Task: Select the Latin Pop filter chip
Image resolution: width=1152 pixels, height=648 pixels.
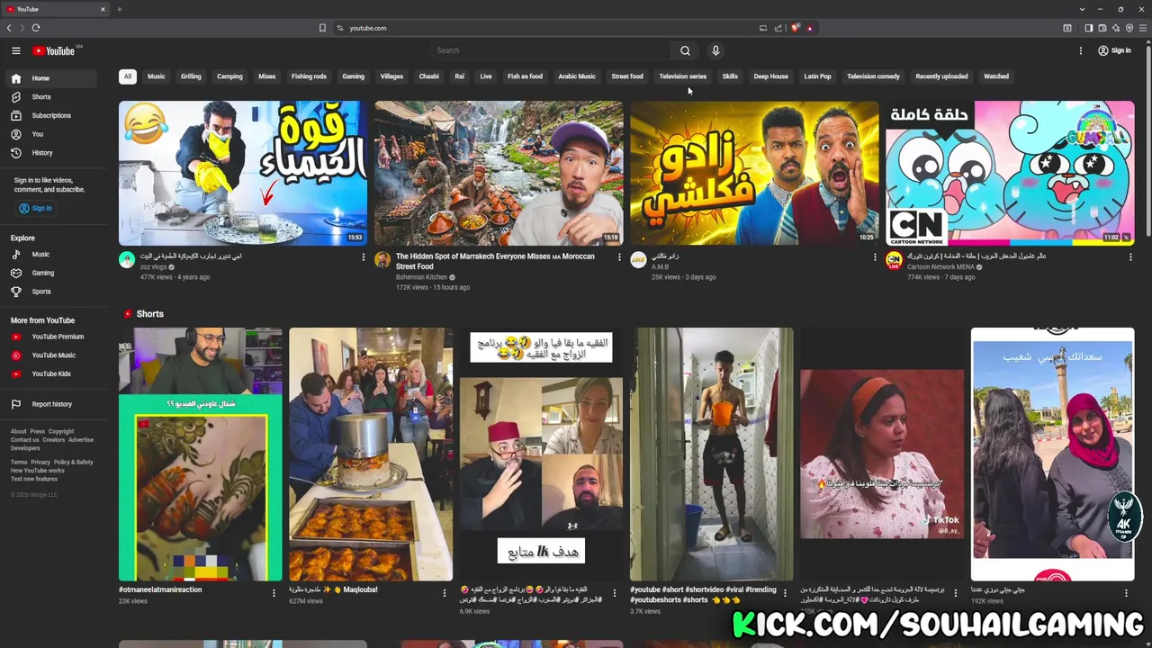Action: (x=817, y=76)
